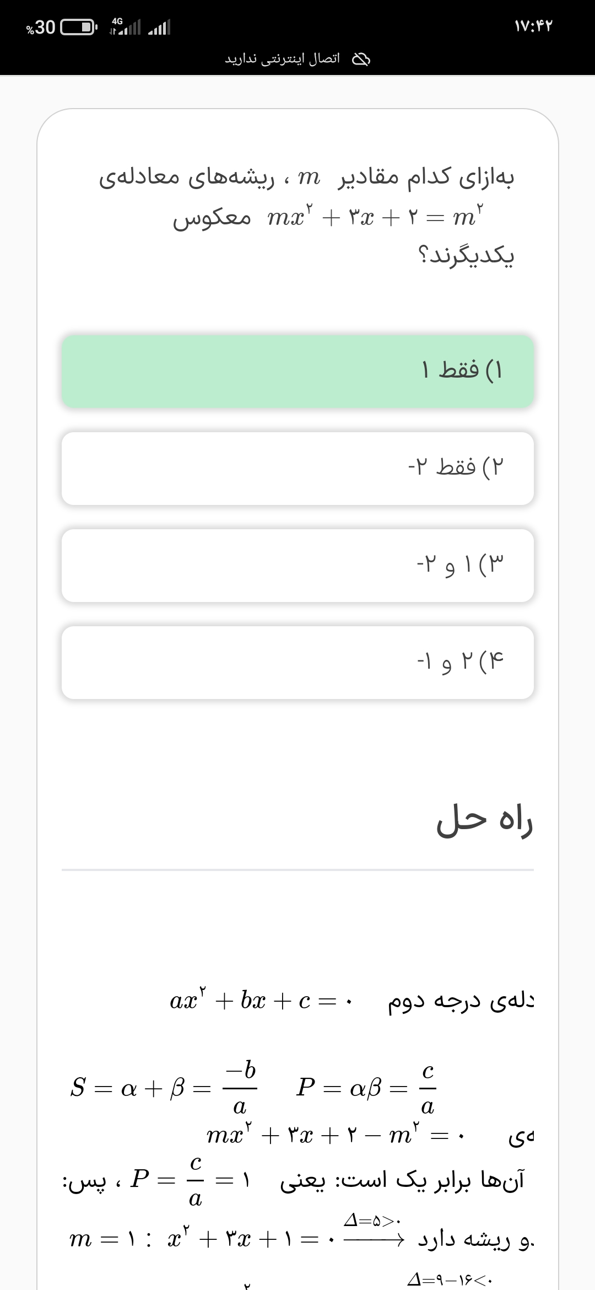Tap the clock showing ۱۷:۴۲
This screenshot has width=595, height=1290.
coord(533,26)
